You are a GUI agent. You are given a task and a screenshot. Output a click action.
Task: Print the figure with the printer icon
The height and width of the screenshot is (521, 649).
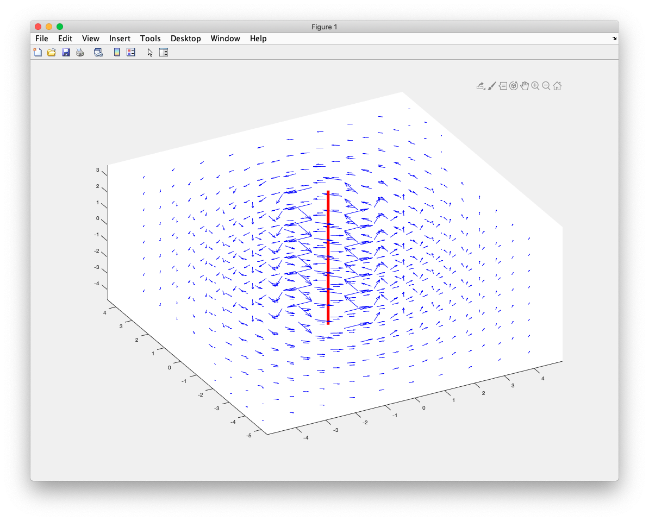click(x=80, y=52)
